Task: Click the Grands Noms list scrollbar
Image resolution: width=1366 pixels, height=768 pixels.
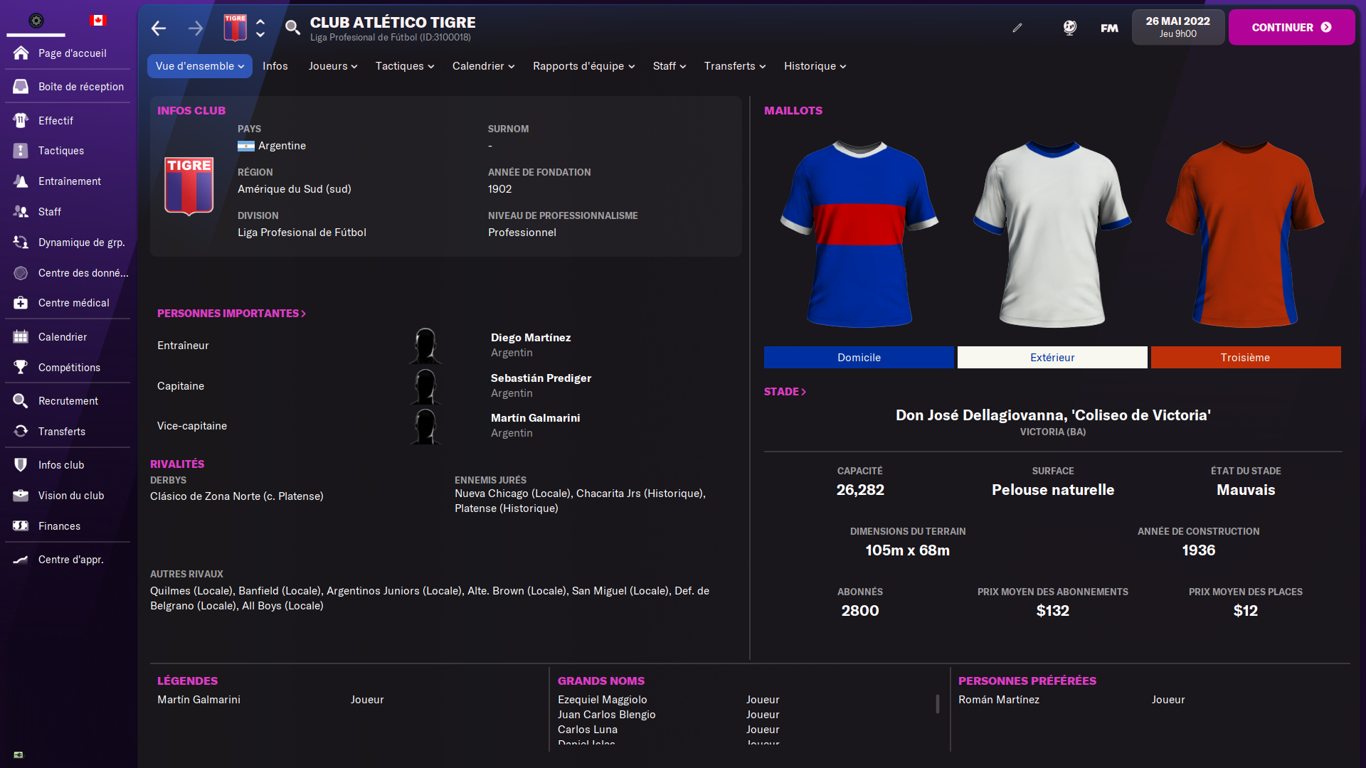Action: pos(937,704)
